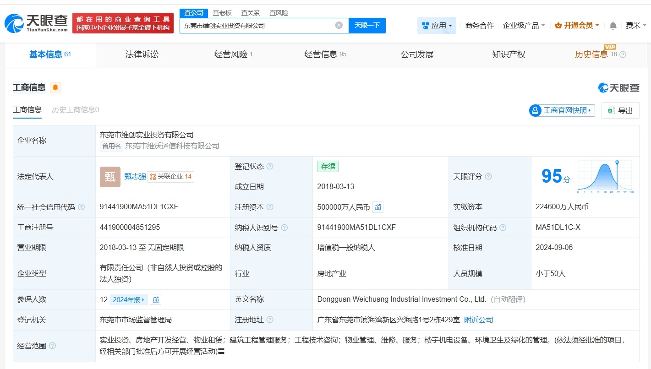Clear the search box with the x icon
Screen dimensions: 651x369
(339, 25)
